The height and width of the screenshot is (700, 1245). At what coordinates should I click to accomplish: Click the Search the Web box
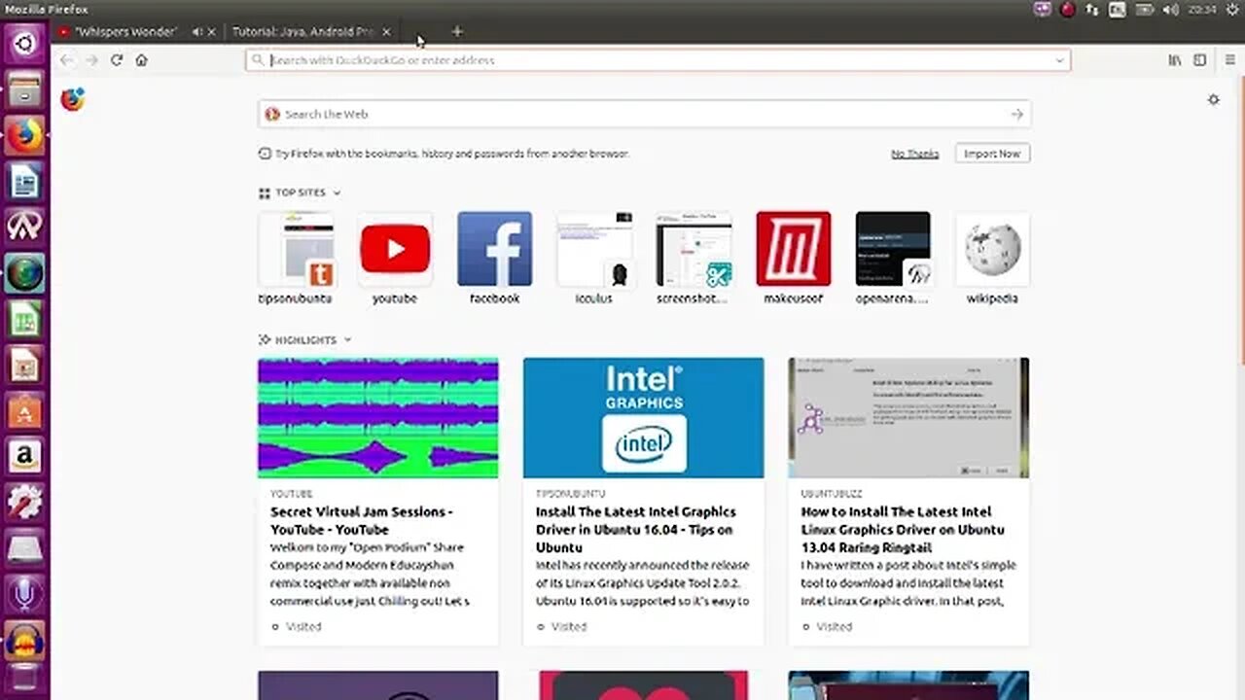644,114
